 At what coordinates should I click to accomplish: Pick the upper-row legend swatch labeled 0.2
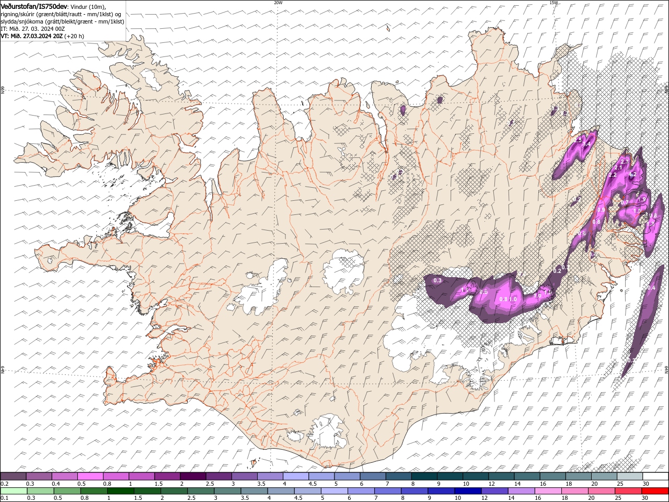click(14, 476)
